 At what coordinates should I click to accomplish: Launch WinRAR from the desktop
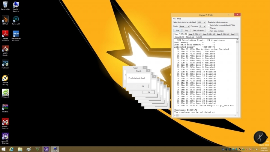pyautogui.click(x=5, y=108)
